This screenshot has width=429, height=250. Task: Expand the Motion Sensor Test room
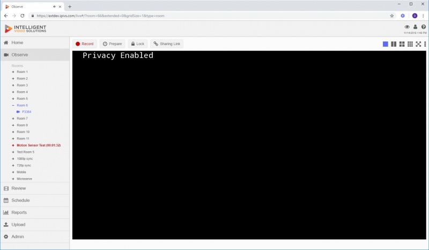point(13,145)
